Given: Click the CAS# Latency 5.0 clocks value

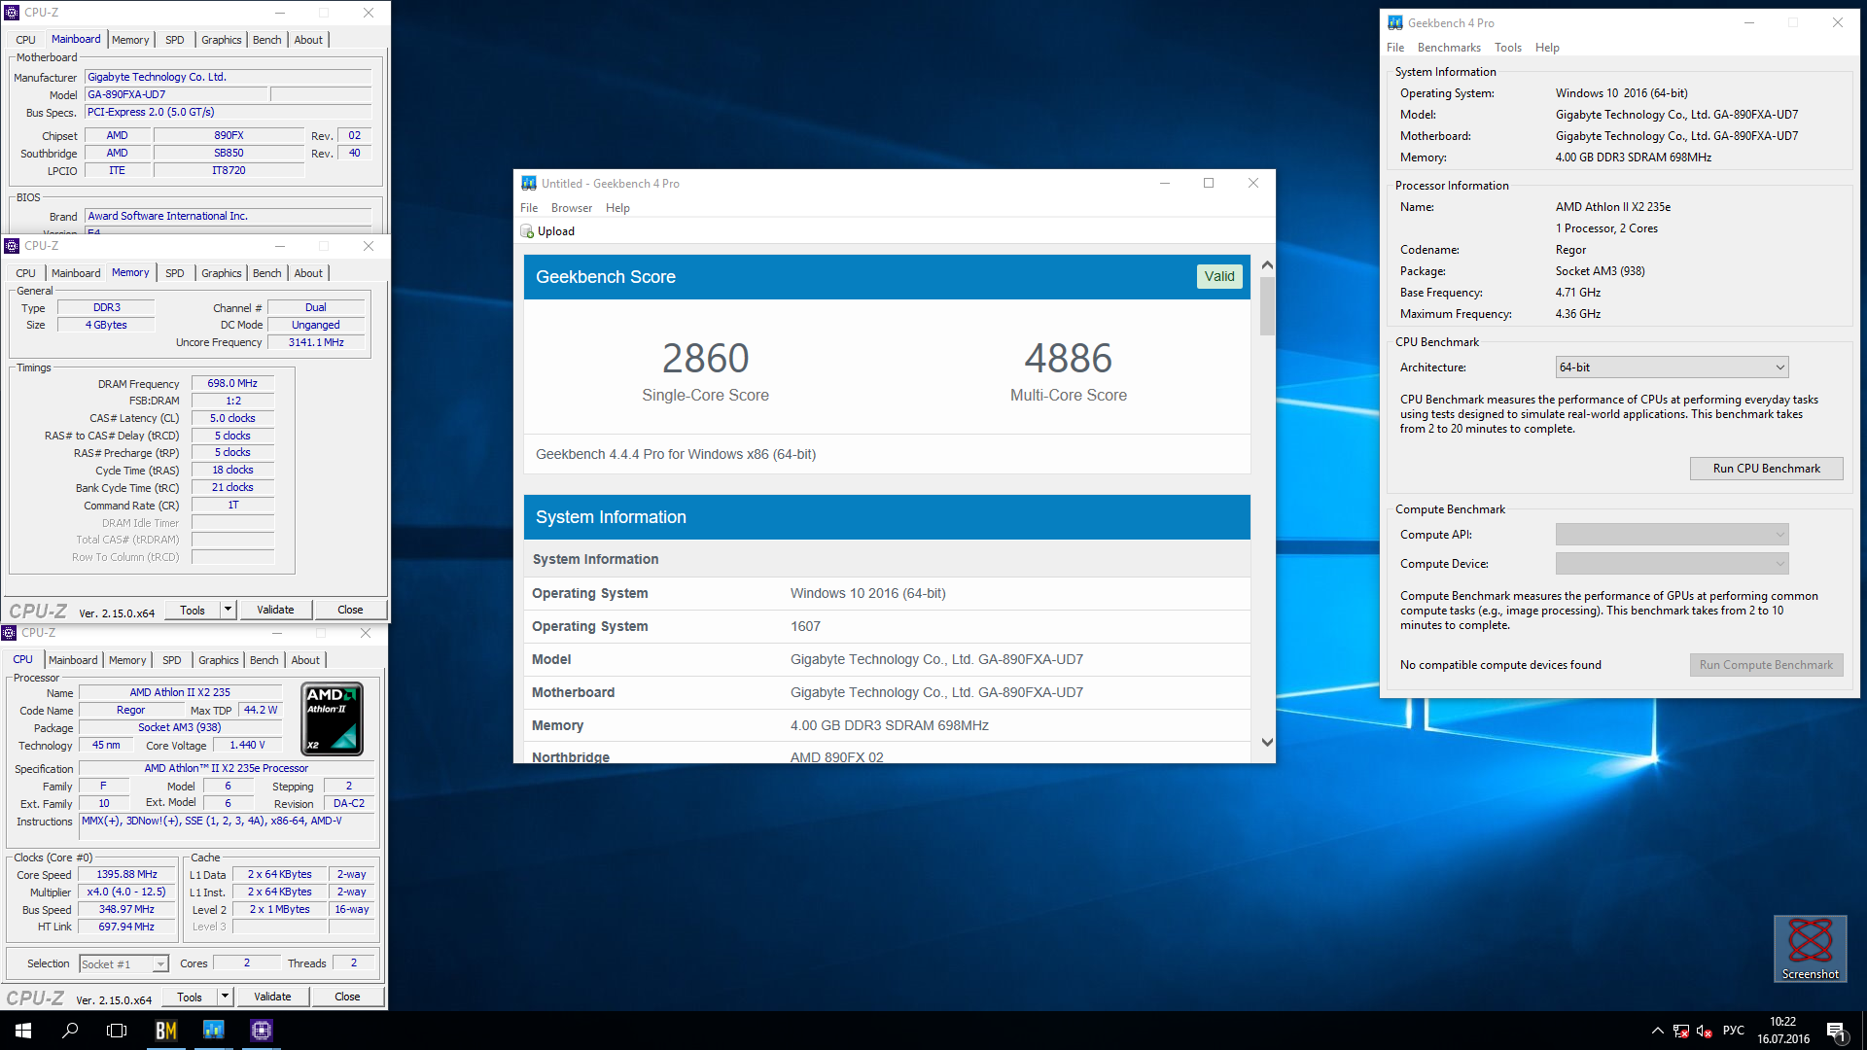Looking at the screenshot, I should (232, 419).
